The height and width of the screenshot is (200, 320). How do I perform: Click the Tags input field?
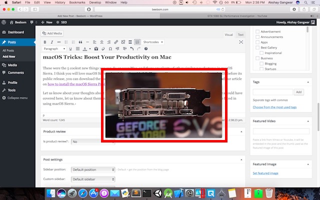click(x=272, y=92)
